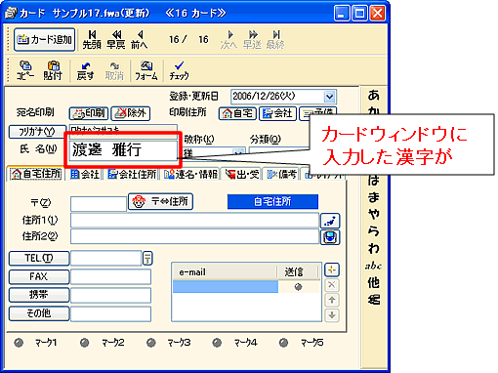This screenshot has width=498, height=373.
Task: Switch to the 連名・情報 tab
Action: 190,174
